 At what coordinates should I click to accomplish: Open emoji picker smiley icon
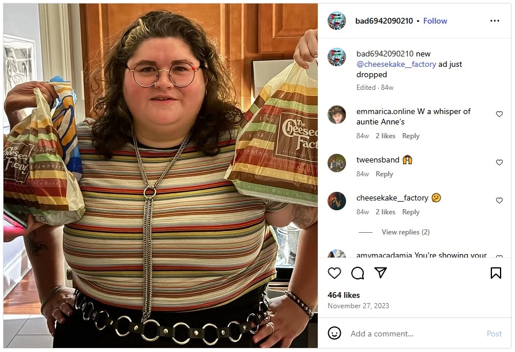tap(334, 334)
